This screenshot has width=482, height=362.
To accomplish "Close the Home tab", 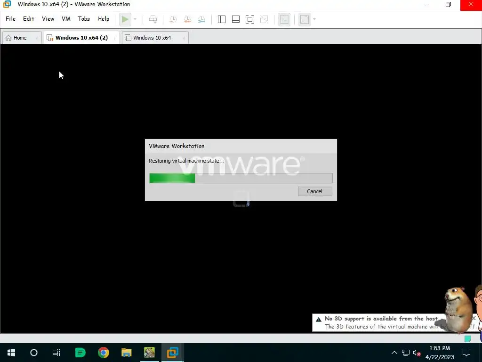I will 37,38.
